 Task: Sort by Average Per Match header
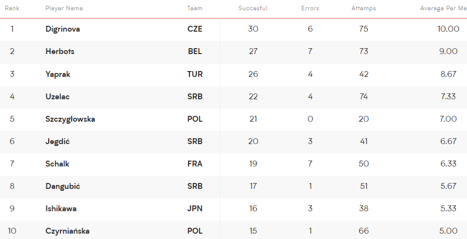(x=444, y=8)
